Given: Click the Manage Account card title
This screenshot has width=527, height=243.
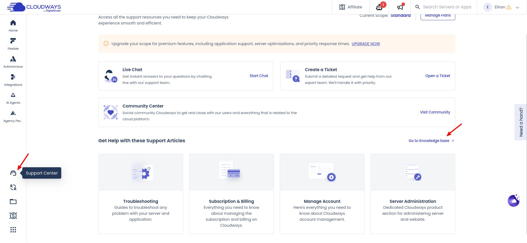Looking at the screenshot, I should (322, 201).
